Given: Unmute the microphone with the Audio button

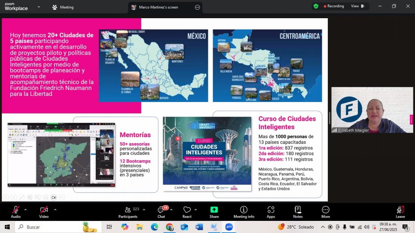Looking at the screenshot, I should point(16,212).
